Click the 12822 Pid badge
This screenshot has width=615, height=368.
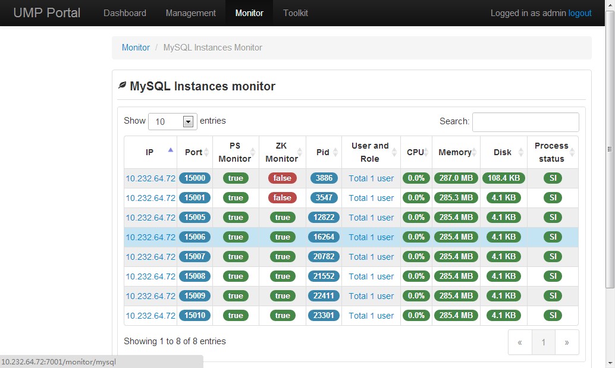324,217
